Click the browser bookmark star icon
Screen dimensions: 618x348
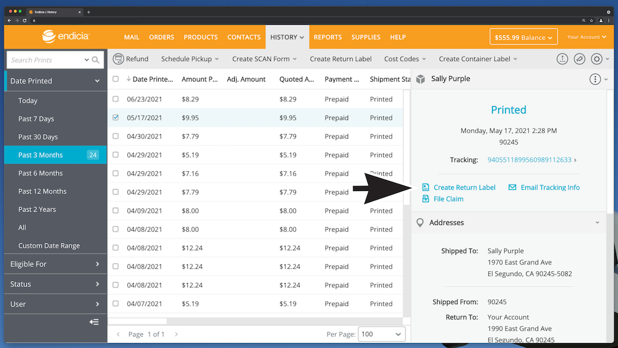point(591,20)
